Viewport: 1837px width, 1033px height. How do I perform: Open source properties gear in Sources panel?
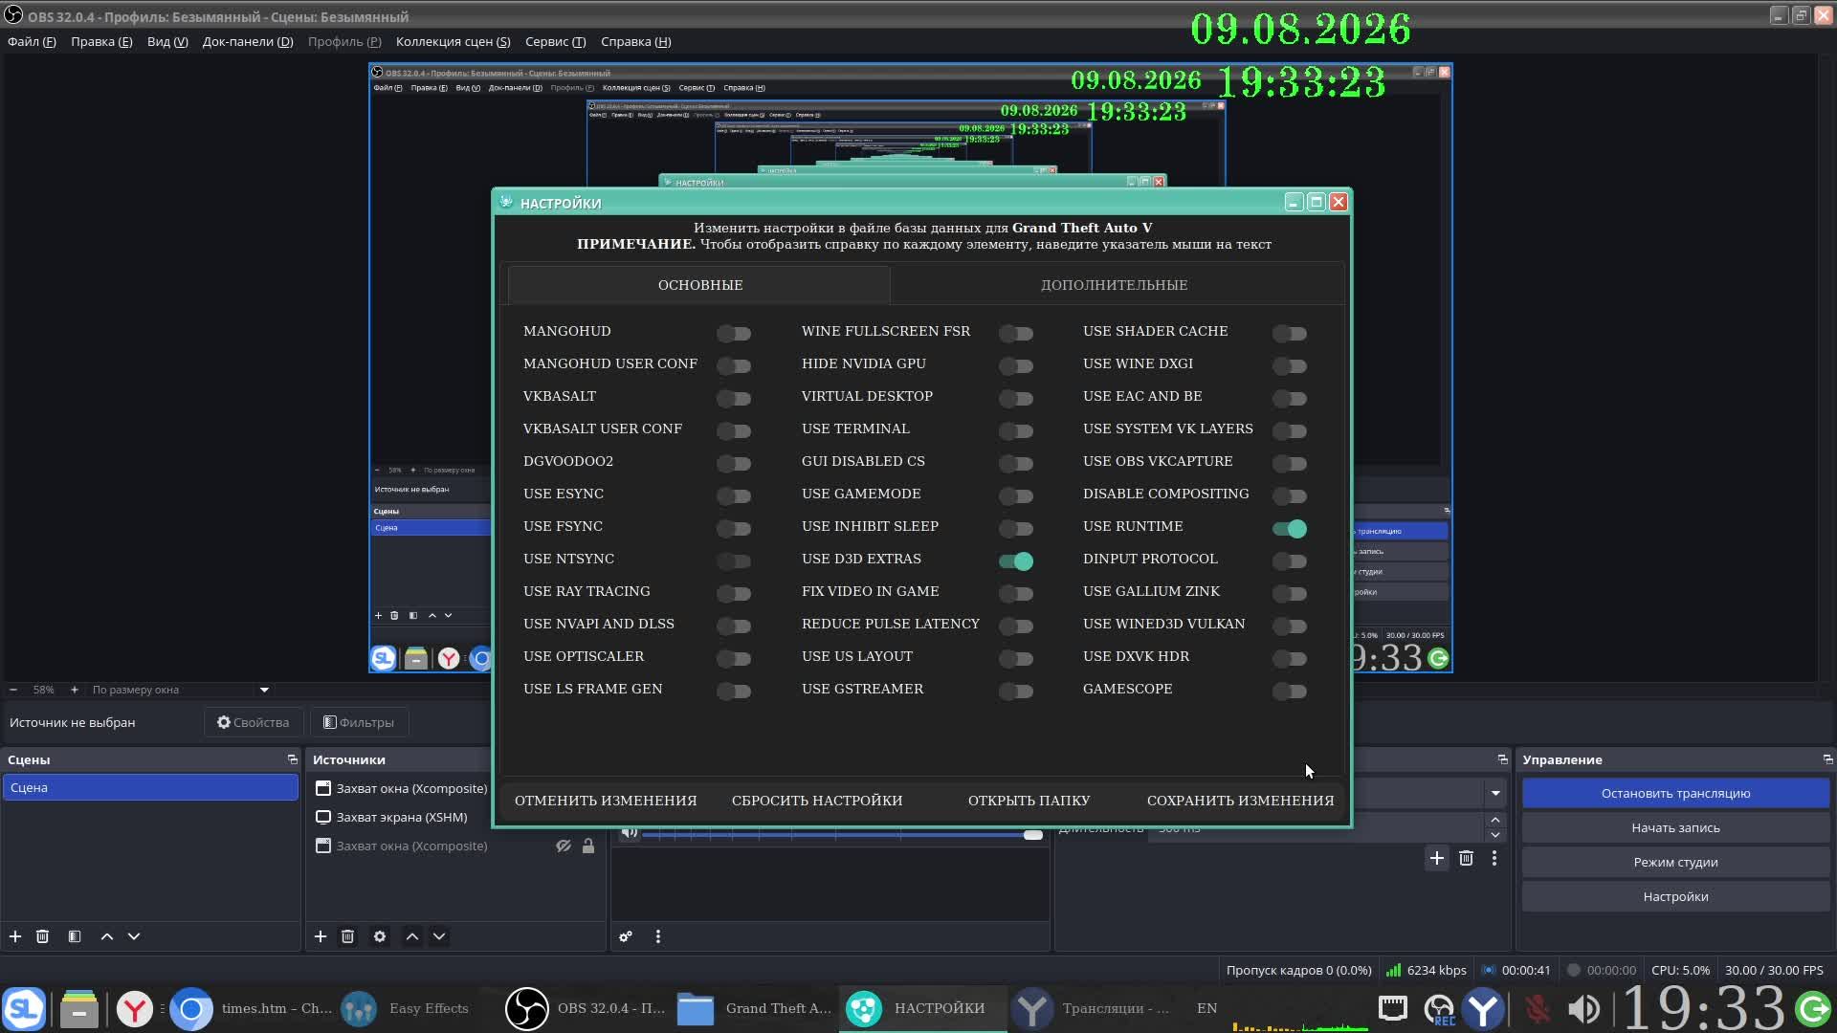pyautogui.click(x=380, y=936)
